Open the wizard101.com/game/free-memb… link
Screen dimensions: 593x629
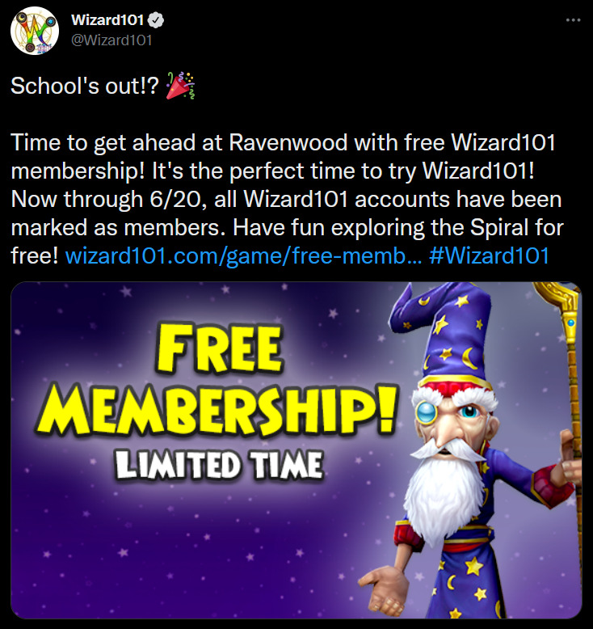[243, 255]
